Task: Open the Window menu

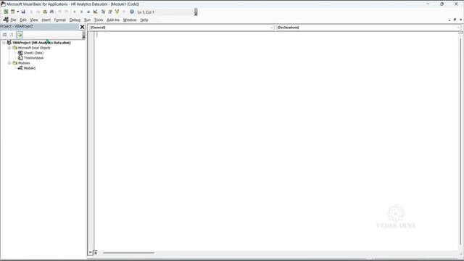Action: point(130,20)
